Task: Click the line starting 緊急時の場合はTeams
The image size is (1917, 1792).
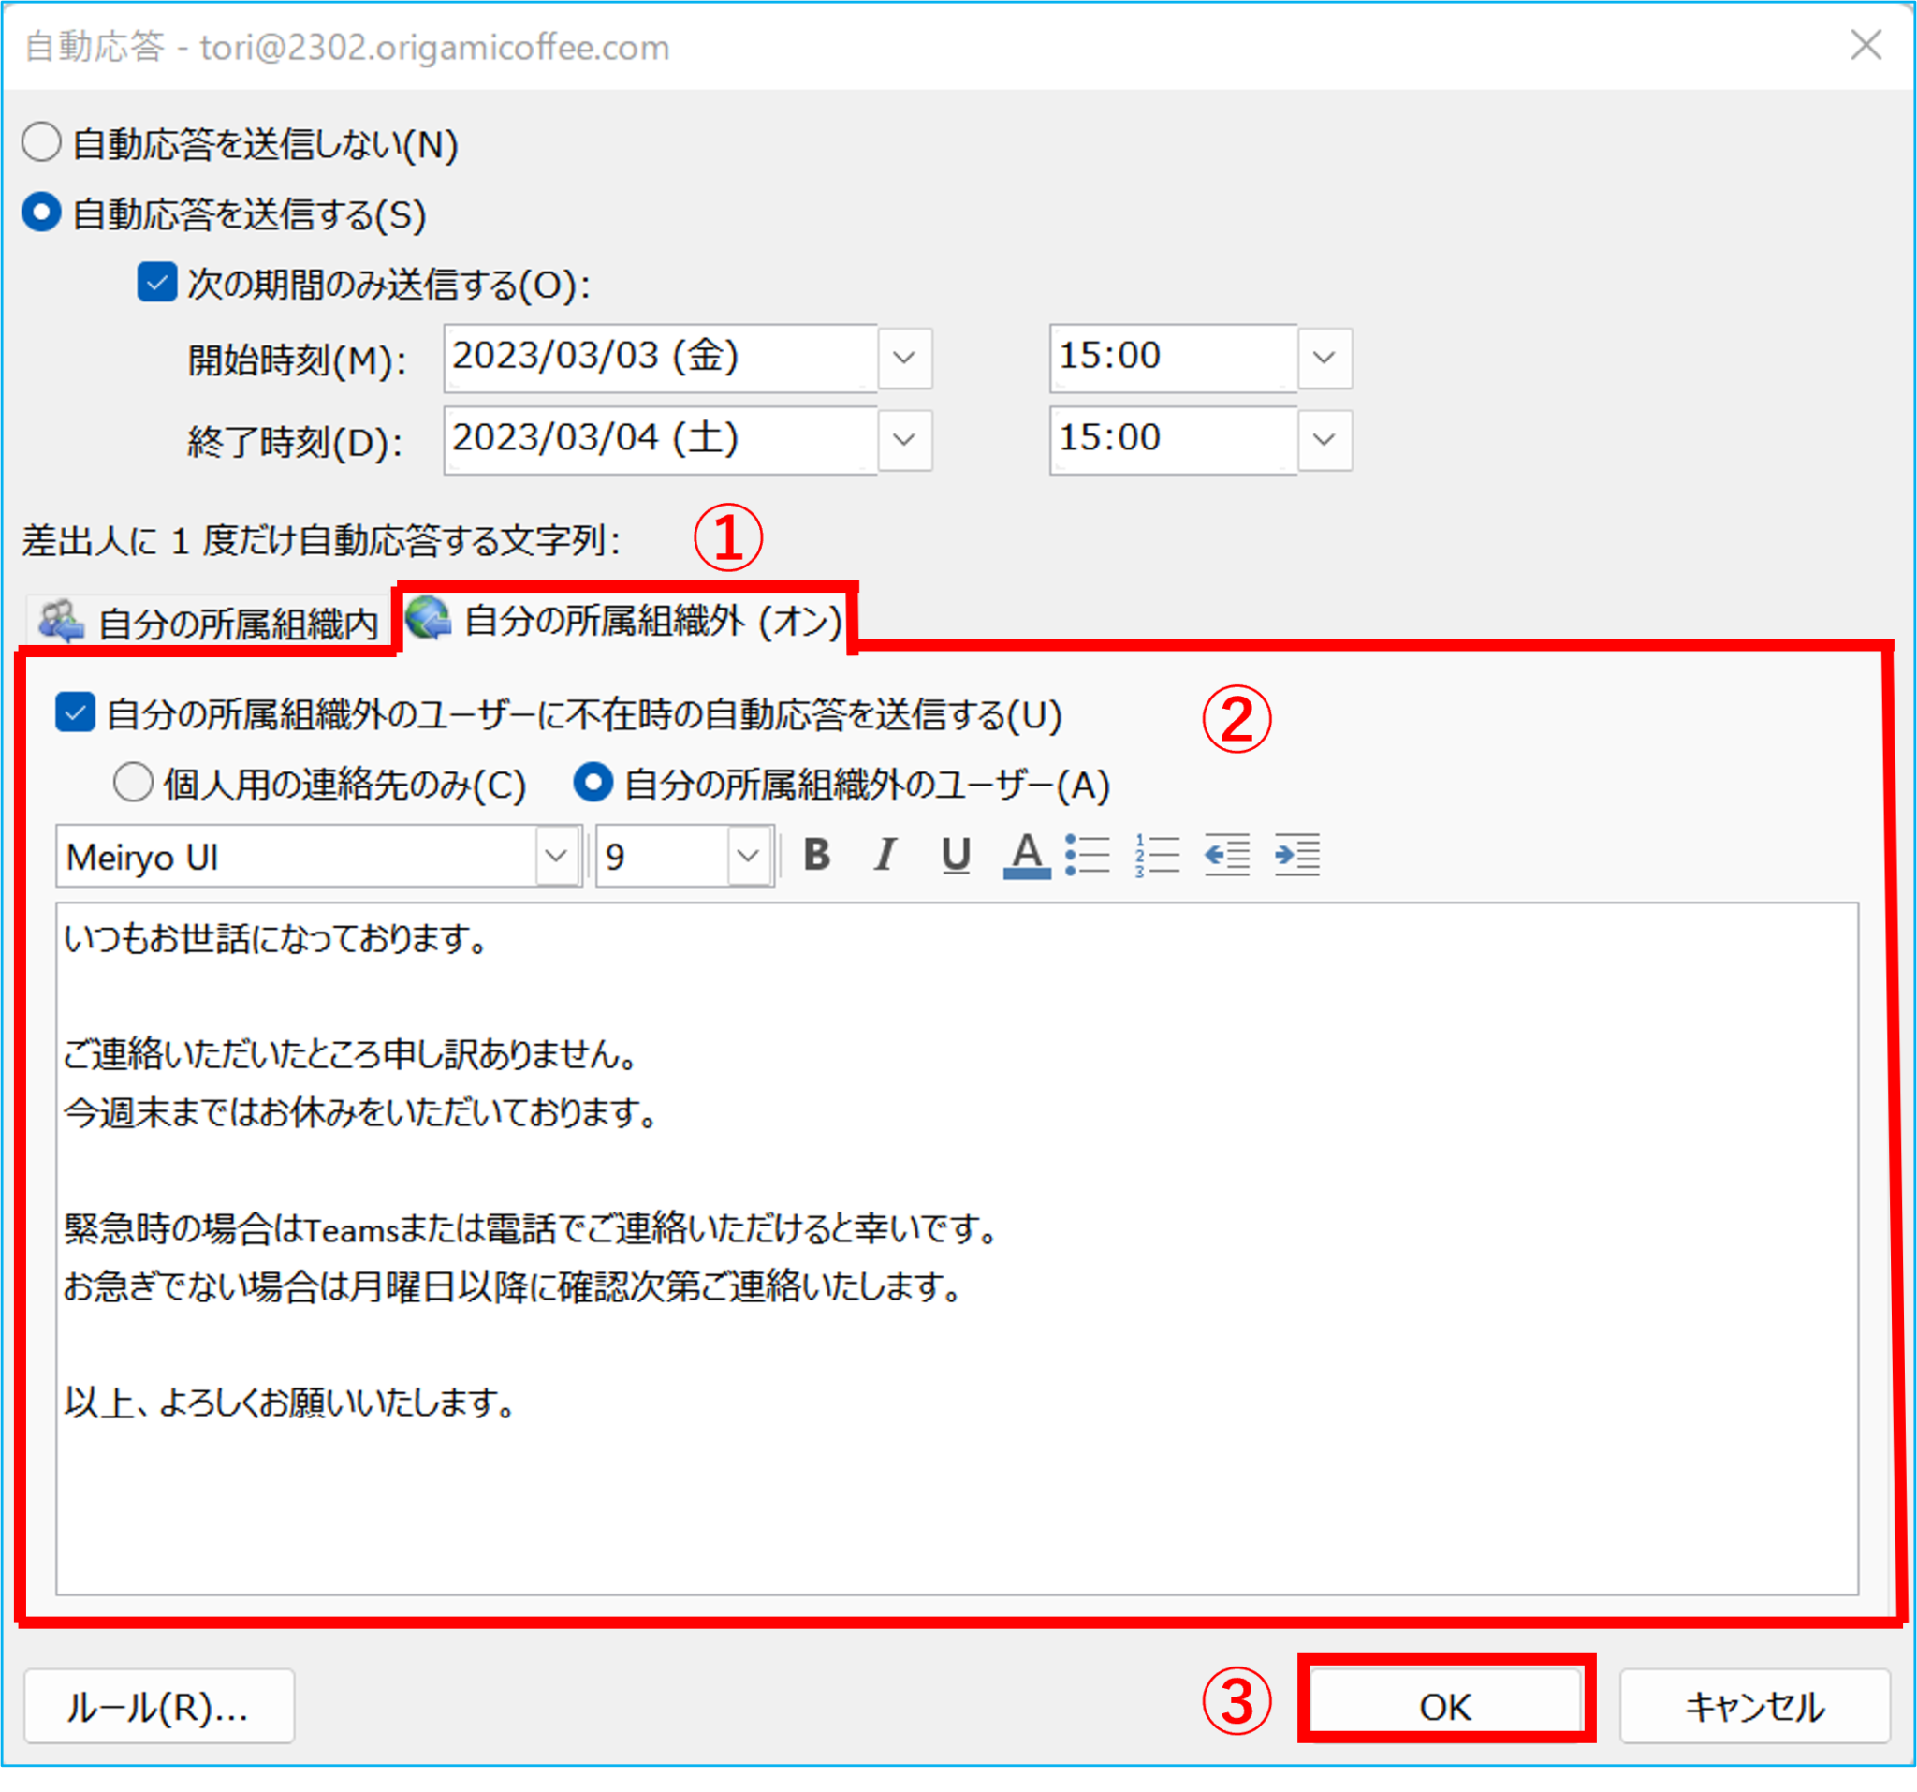Action: coord(532,1227)
